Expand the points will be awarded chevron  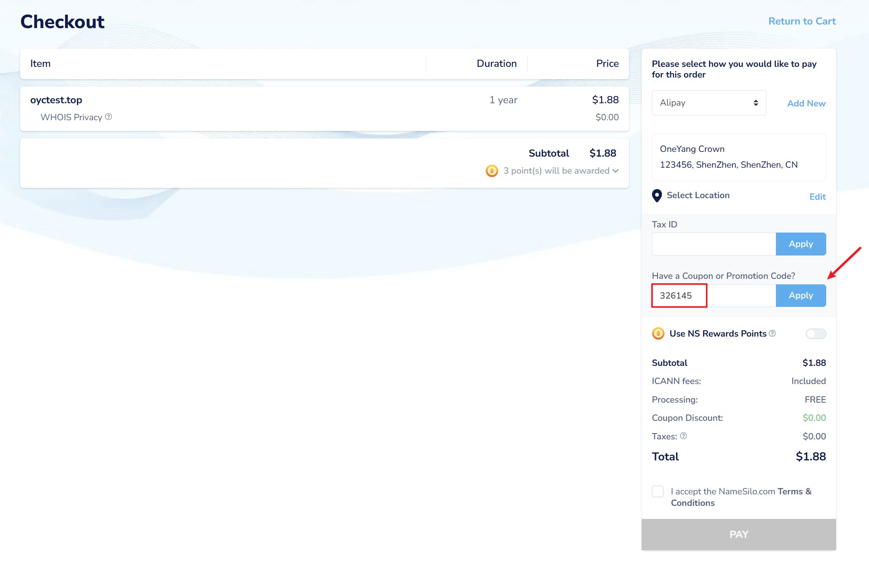click(x=616, y=171)
